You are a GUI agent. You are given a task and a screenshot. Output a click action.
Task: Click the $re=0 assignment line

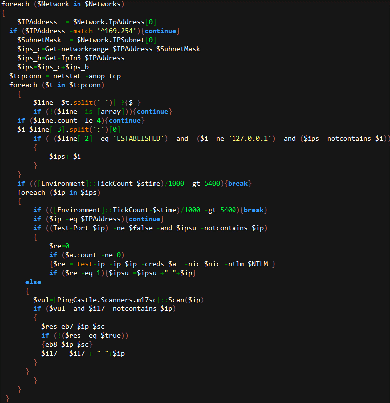tap(59, 246)
